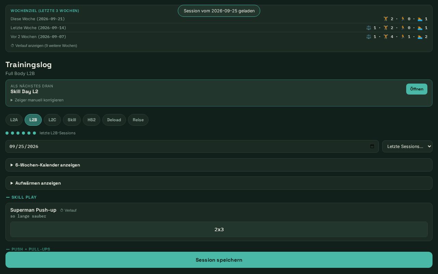Expand Zeiger manuell korrigieren

click(x=37, y=100)
